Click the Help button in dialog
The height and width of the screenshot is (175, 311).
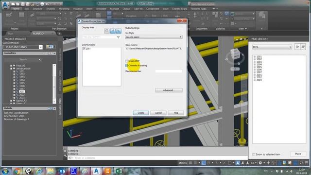[176, 113]
